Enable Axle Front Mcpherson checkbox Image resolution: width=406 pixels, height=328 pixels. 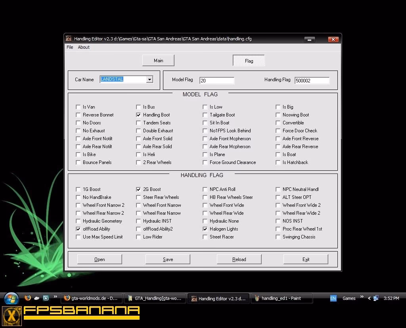[205, 139]
